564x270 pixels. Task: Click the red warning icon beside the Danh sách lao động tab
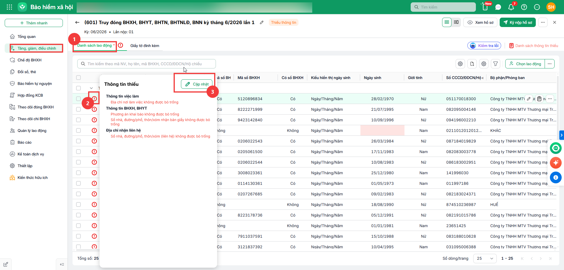[120, 45]
